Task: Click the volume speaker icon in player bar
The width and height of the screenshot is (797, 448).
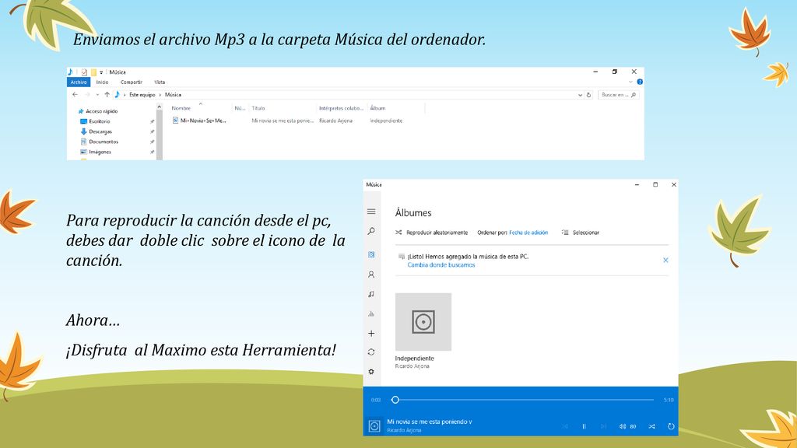Action: click(623, 427)
